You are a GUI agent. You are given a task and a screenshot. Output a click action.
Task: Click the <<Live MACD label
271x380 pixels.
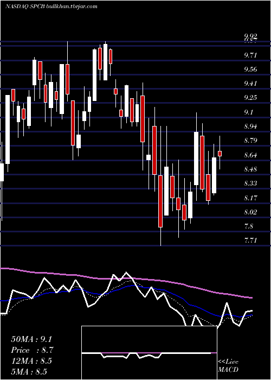[228, 366]
